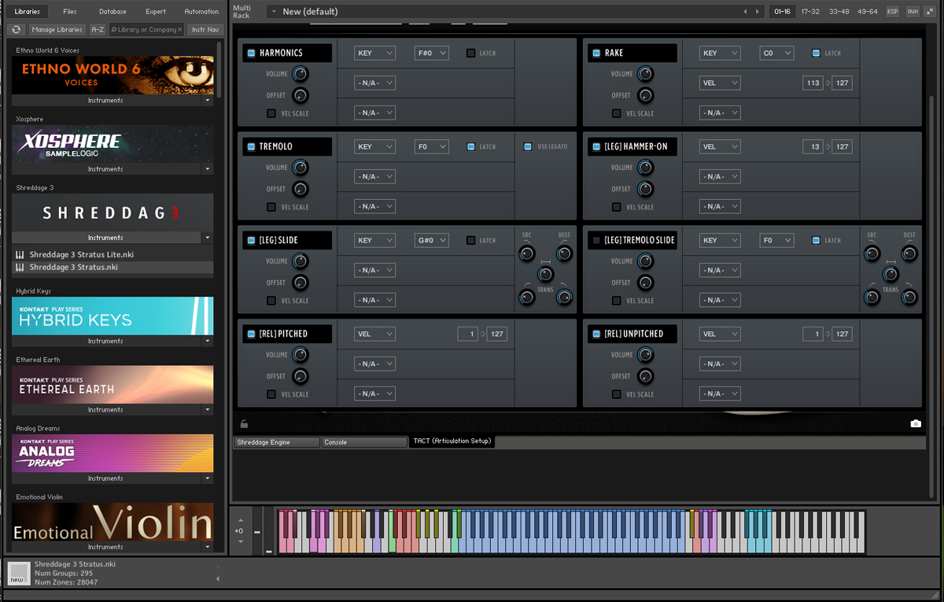Screen dimensions: 944x602
Task: Click the Library or Company search field
Action: (x=146, y=29)
